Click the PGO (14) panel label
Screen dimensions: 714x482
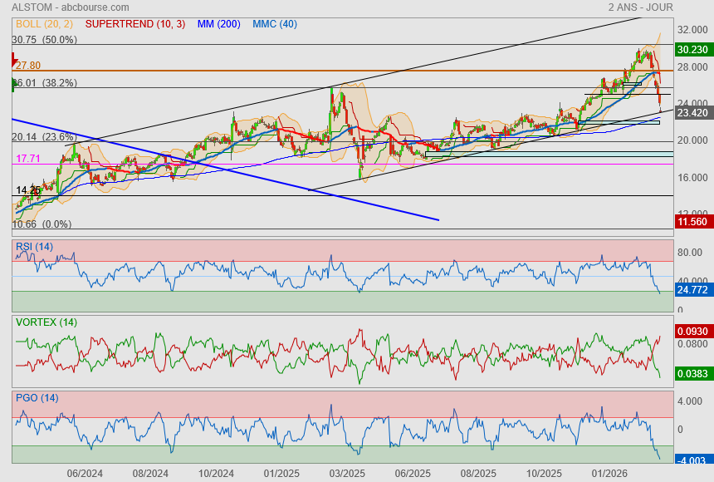click(x=37, y=397)
